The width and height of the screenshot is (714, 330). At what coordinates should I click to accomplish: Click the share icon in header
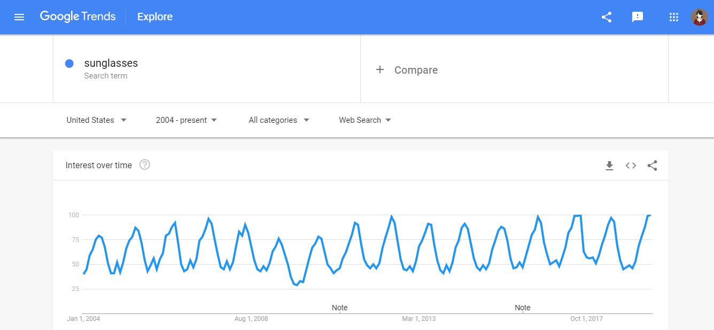[x=606, y=17]
